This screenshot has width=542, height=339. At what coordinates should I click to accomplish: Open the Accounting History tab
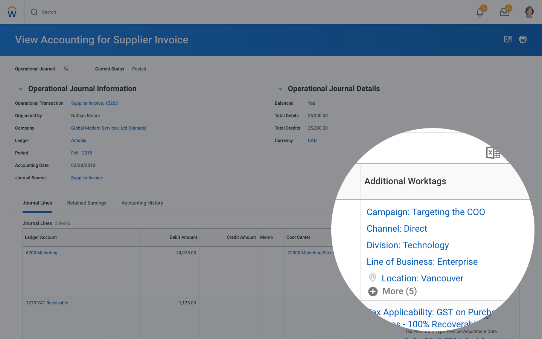coord(142,203)
